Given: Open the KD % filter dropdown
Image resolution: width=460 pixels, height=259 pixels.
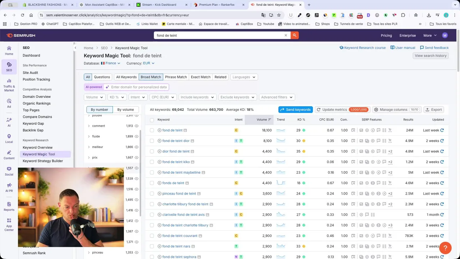Looking at the screenshot, I should 117,97.
